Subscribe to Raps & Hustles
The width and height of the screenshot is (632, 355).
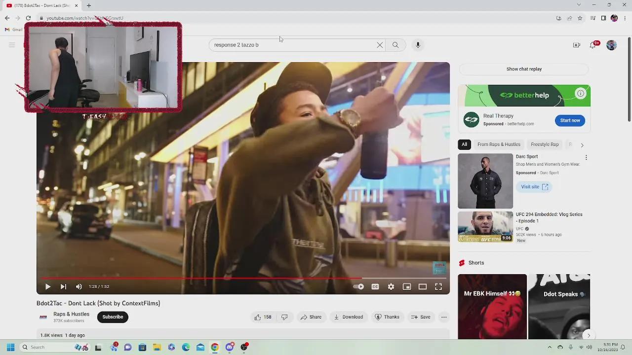pyautogui.click(x=113, y=317)
